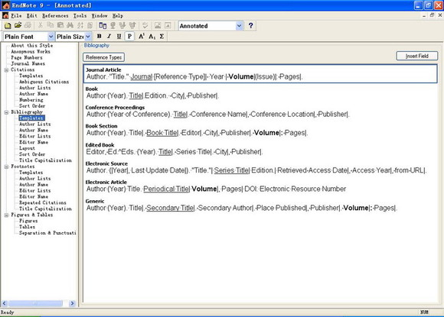Image resolution: width=444 pixels, height=317 pixels.
Task: Click the Edited Book template text
Action: coord(175,152)
